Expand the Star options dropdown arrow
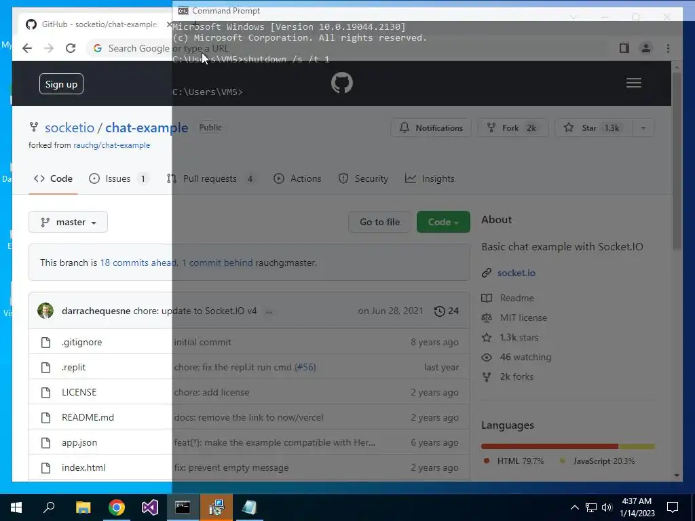This screenshot has width=695, height=521. [x=643, y=128]
